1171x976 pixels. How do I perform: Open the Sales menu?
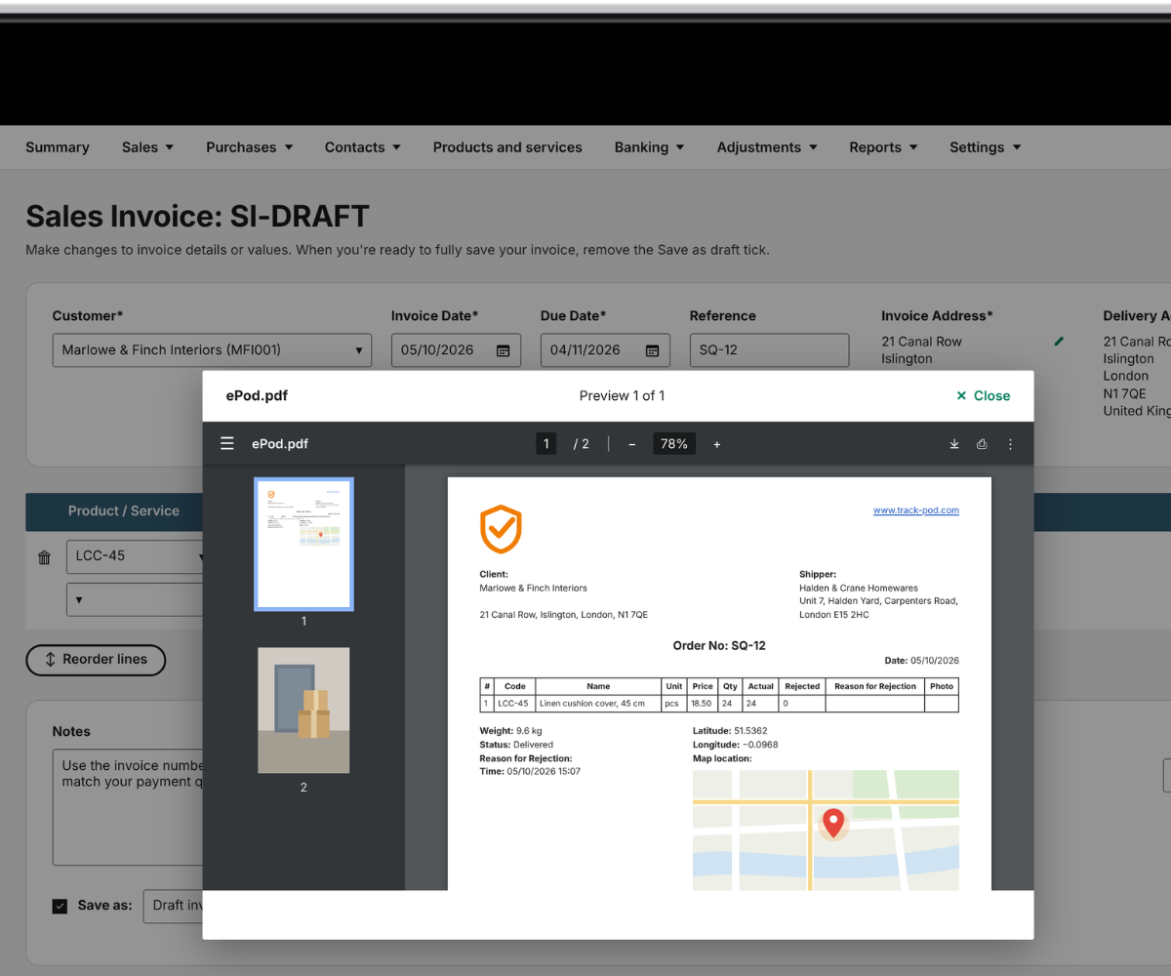coord(147,147)
